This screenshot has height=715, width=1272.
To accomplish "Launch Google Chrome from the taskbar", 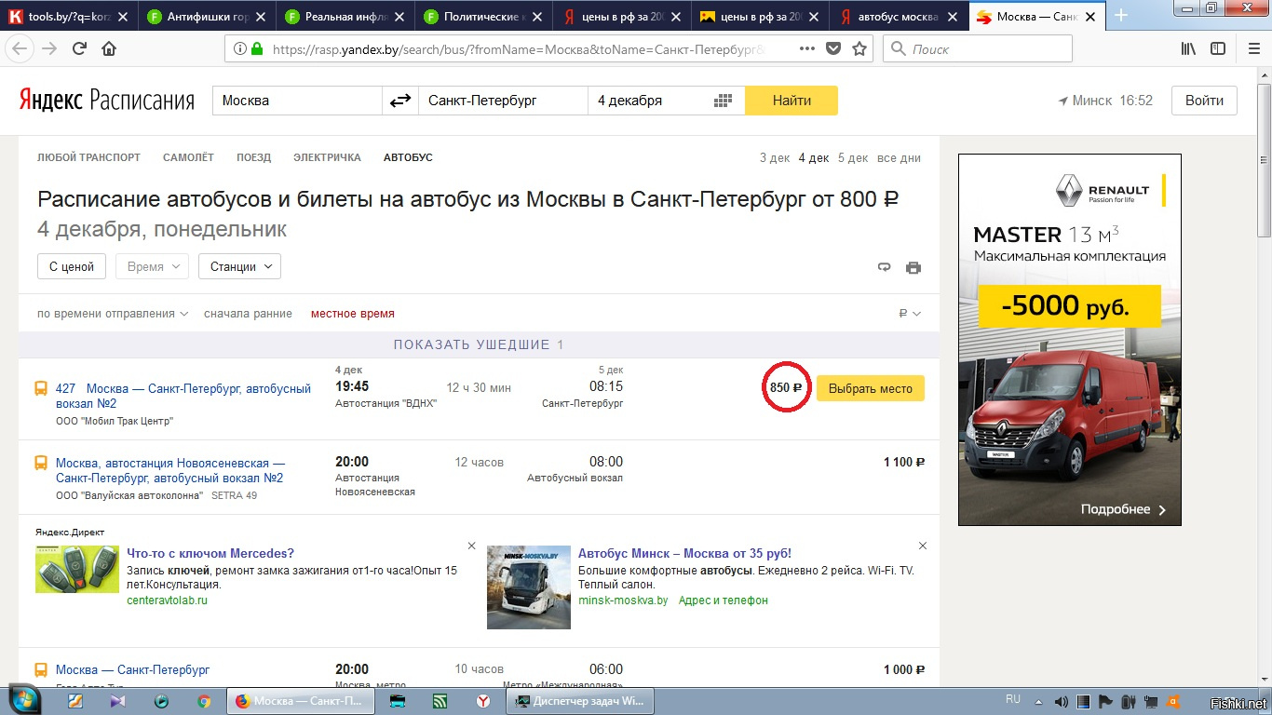I will point(203,701).
